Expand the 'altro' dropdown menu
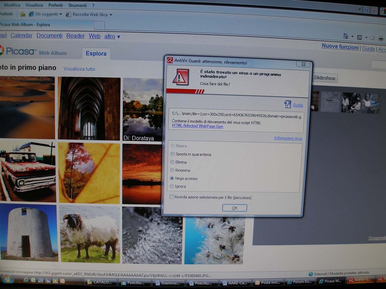This screenshot has width=386, height=289. coord(112,37)
